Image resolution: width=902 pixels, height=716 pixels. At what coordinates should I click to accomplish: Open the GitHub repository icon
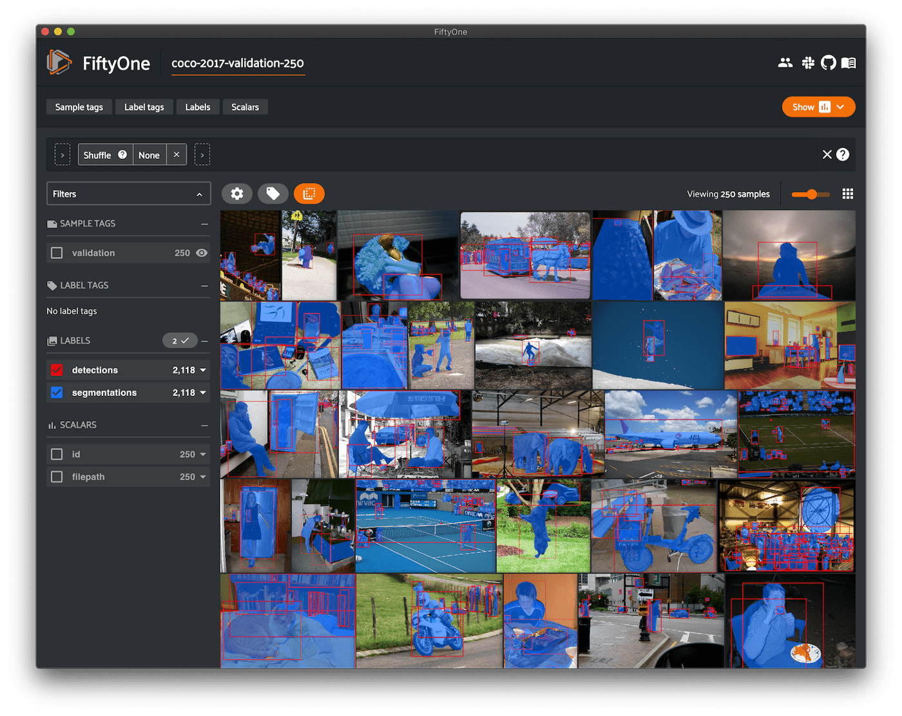pyautogui.click(x=829, y=62)
